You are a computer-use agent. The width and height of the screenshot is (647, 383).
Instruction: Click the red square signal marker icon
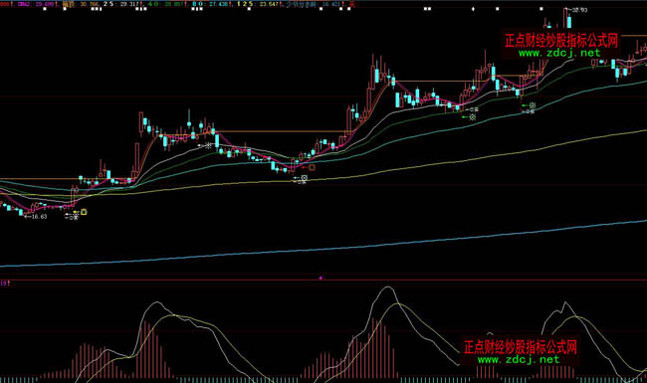pos(312,167)
